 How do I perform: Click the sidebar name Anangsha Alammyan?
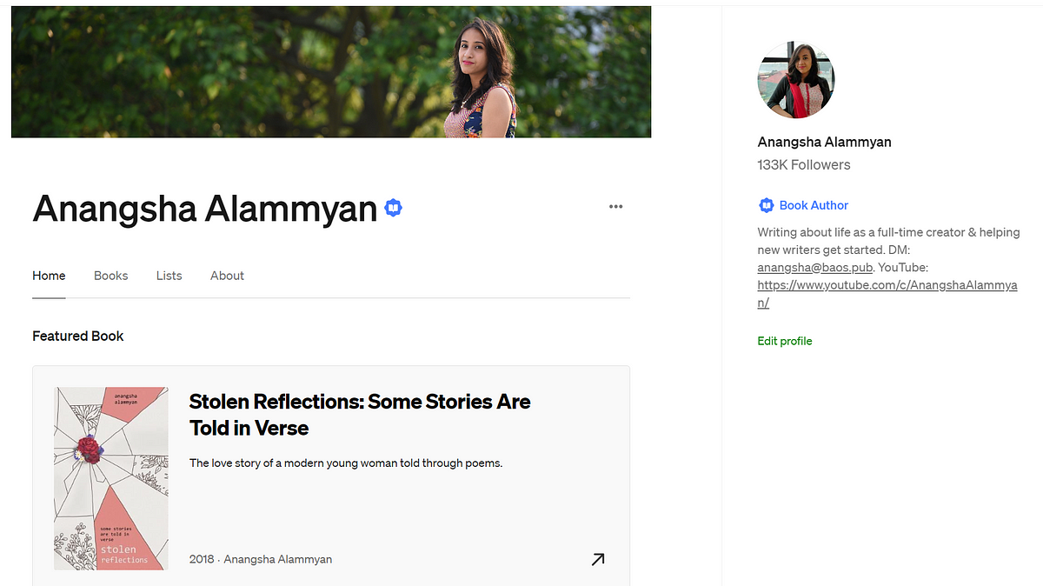click(825, 142)
